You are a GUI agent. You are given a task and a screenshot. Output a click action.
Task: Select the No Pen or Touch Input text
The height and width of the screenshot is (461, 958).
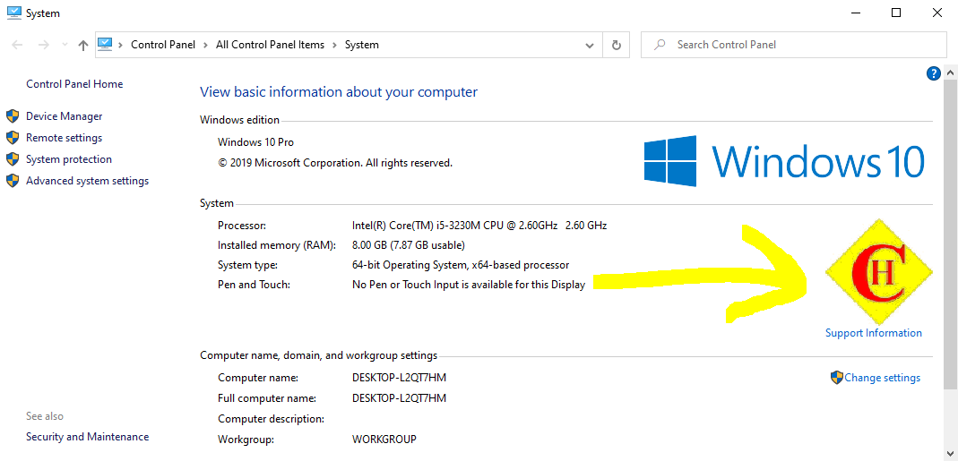(469, 285)
